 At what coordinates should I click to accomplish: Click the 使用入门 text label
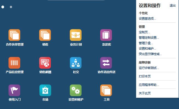(x=15, y=99)
